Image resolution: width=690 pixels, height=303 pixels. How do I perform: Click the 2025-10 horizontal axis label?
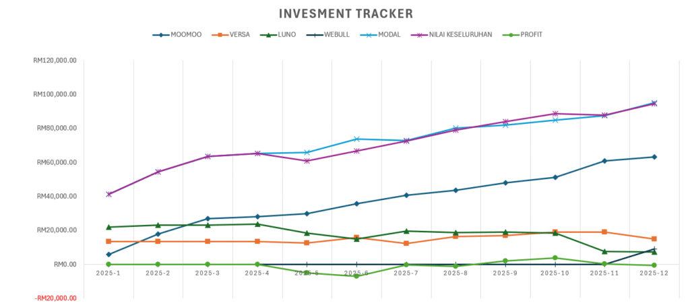[x=555, y=273]
